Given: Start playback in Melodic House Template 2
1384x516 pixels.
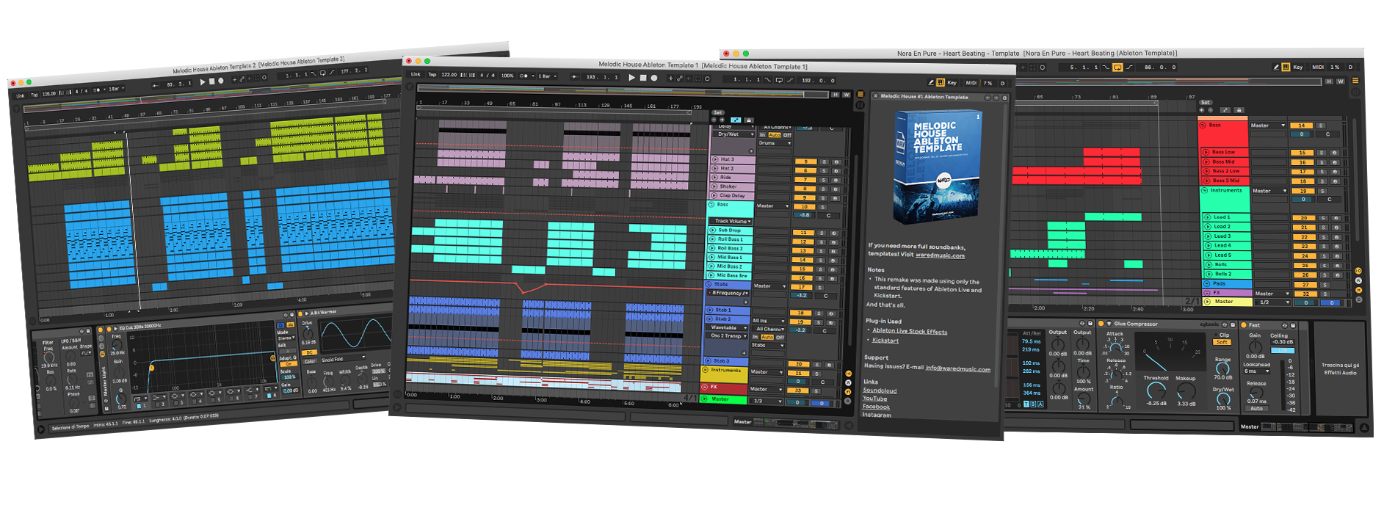Looking at the screenshot, I should pyautogui.click(x=203, y=82).
